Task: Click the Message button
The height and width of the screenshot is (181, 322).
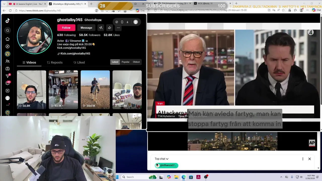Action: 86,28
